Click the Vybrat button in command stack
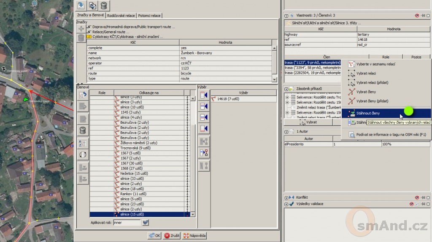 pos(308,122)
